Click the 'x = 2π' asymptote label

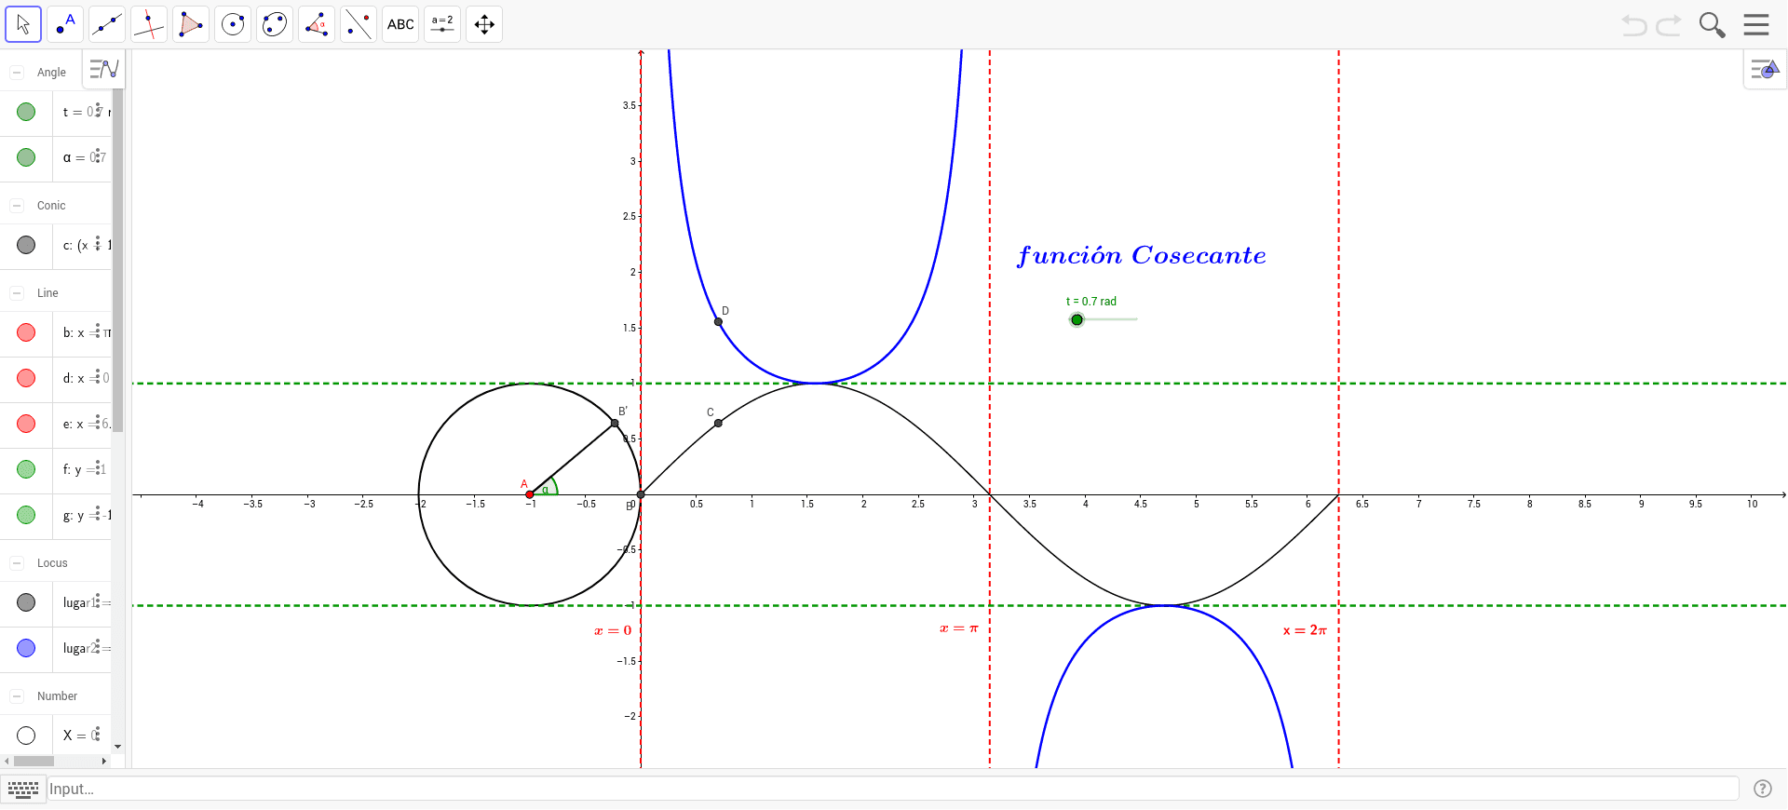[x=1305, y=630]
